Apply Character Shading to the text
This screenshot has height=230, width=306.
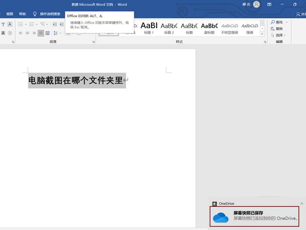tap(3, 33)
